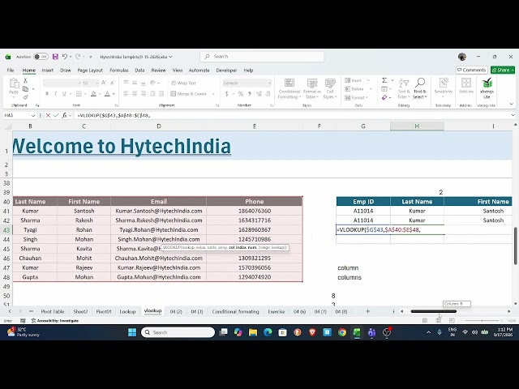The width and height of the screenshot is (519, 389).
Task: Open Find & Select menu
Action: pyautogui.click(x=420, y=88)
